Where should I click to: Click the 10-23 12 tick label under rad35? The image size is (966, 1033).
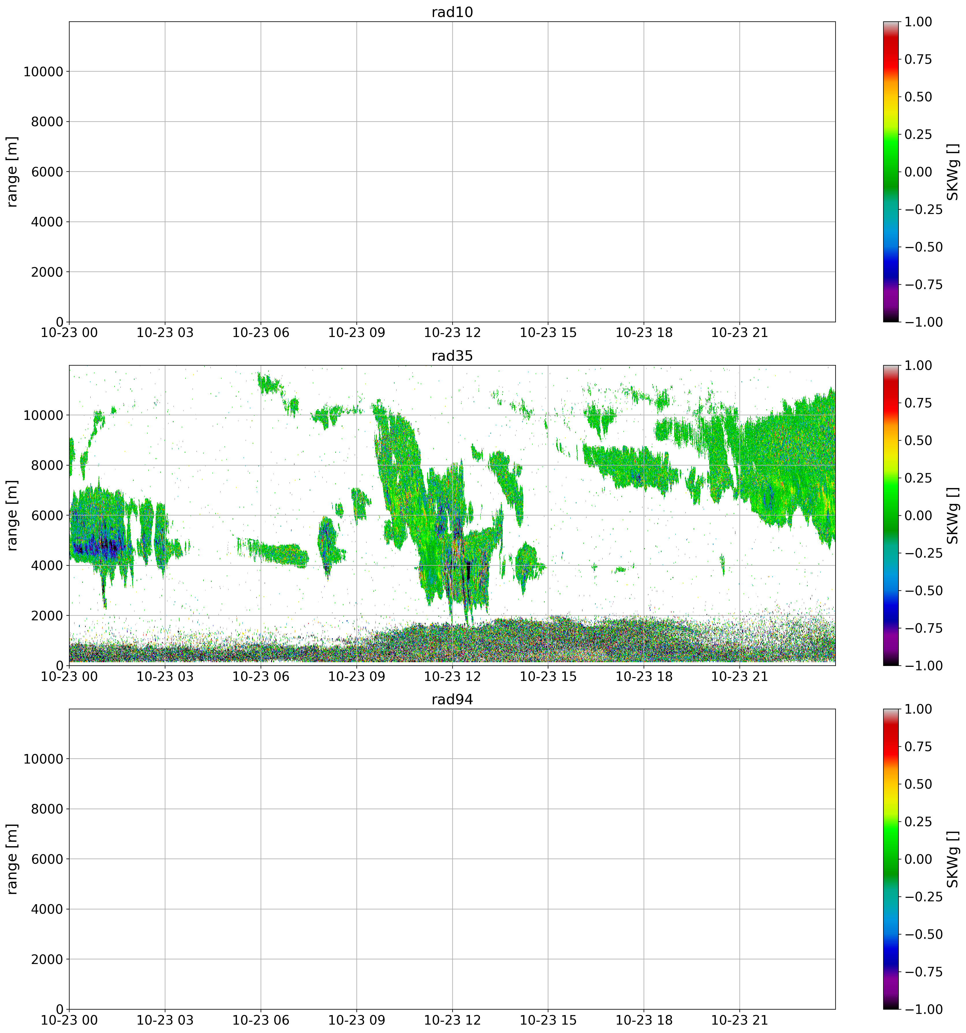pyautogui.click(x=452, y=677)
